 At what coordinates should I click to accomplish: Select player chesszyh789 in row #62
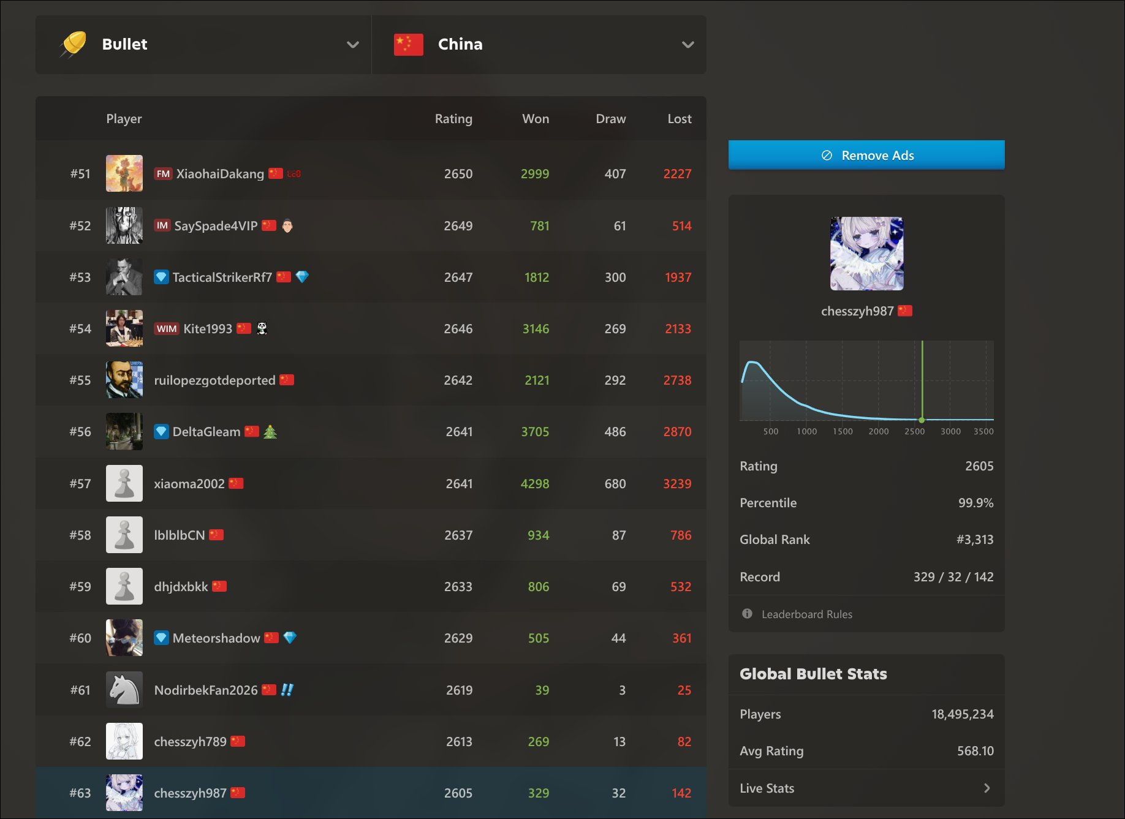pos(190,741)
